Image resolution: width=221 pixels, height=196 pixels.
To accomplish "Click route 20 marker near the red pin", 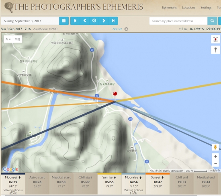I will pyautogui.click(x=97, y=96).
